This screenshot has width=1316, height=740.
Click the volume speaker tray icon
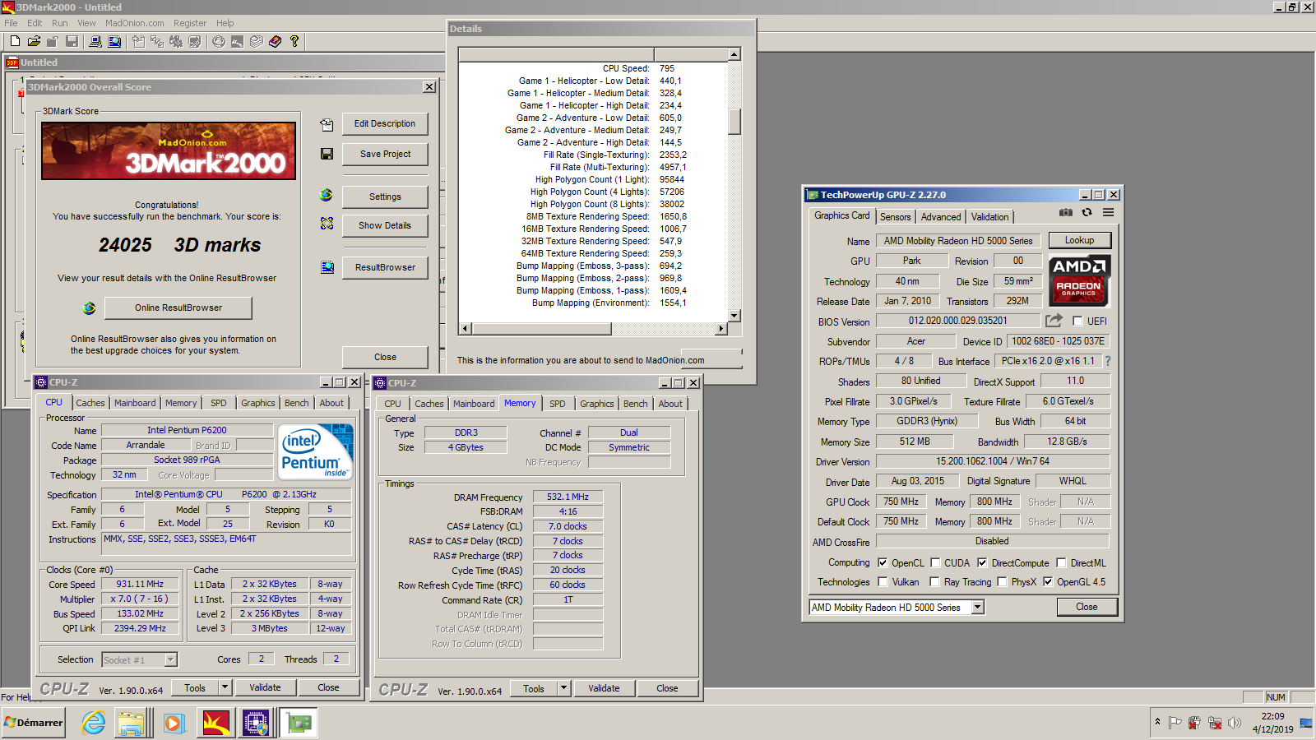[x=1234, y=723]
